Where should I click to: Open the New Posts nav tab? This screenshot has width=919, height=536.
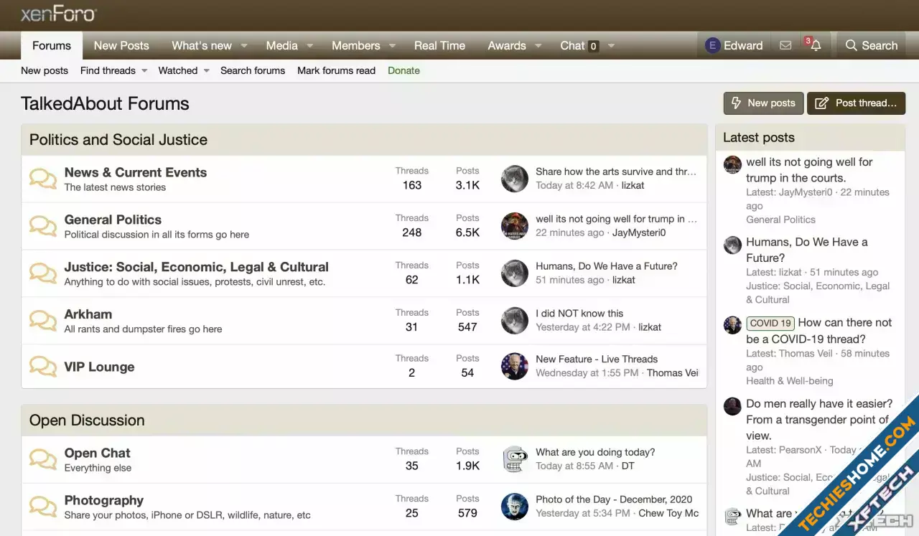[x=121, y=45]
